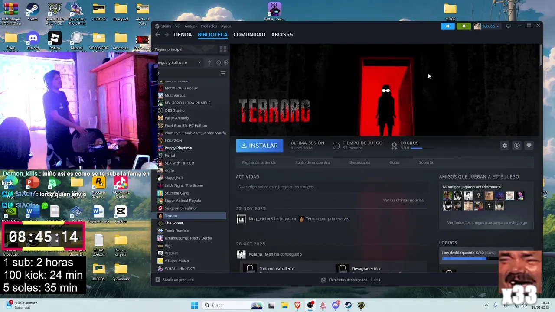Open Elementos descargados downloads status
The image size is (555, 312).
tap(350, 280)
